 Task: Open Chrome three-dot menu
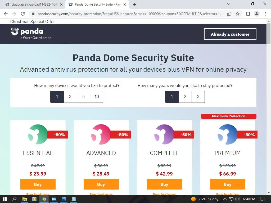265,14
